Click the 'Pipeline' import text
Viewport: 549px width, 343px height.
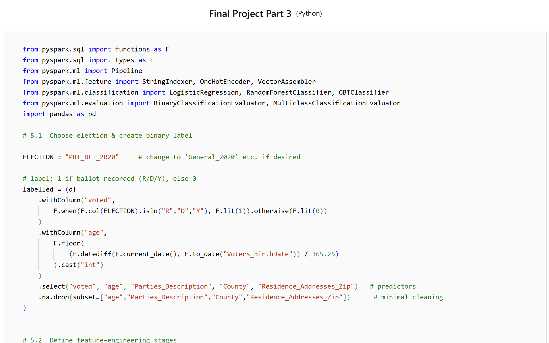[x=127, y=71]
